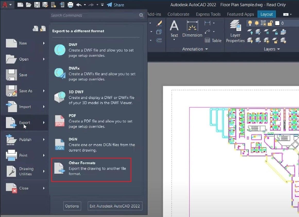This screenshot has width=299, height=217.
Task: Toggle layer freeze sun icon in layer dropdown
Action: point(257,23)
